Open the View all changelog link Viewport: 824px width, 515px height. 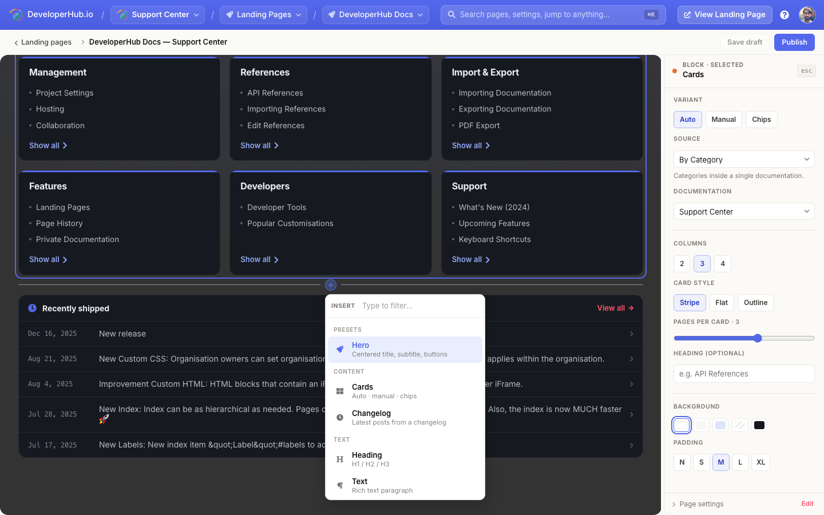pos(615,308)
